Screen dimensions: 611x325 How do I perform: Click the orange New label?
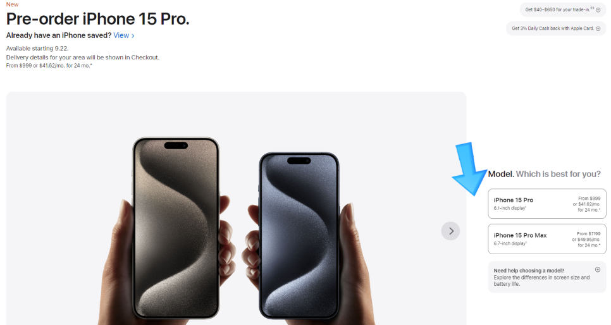pos(13,4)
